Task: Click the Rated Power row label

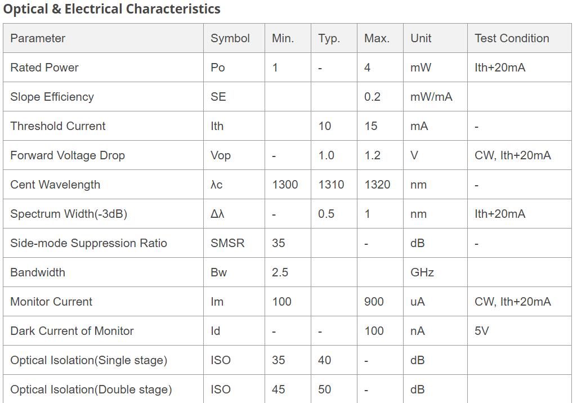Action: coord(44,68)
